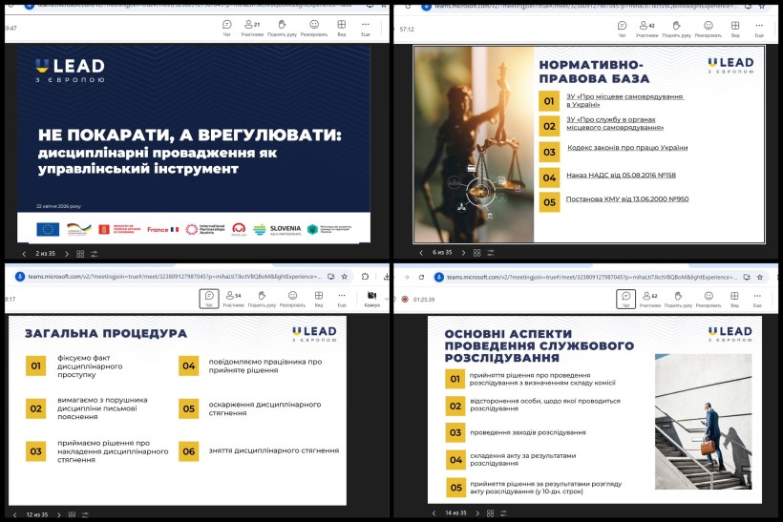Click the staircase photo on the Основні аспекти slide
Image resolution: width=783 pixels, height=522 pixels.
703,422
